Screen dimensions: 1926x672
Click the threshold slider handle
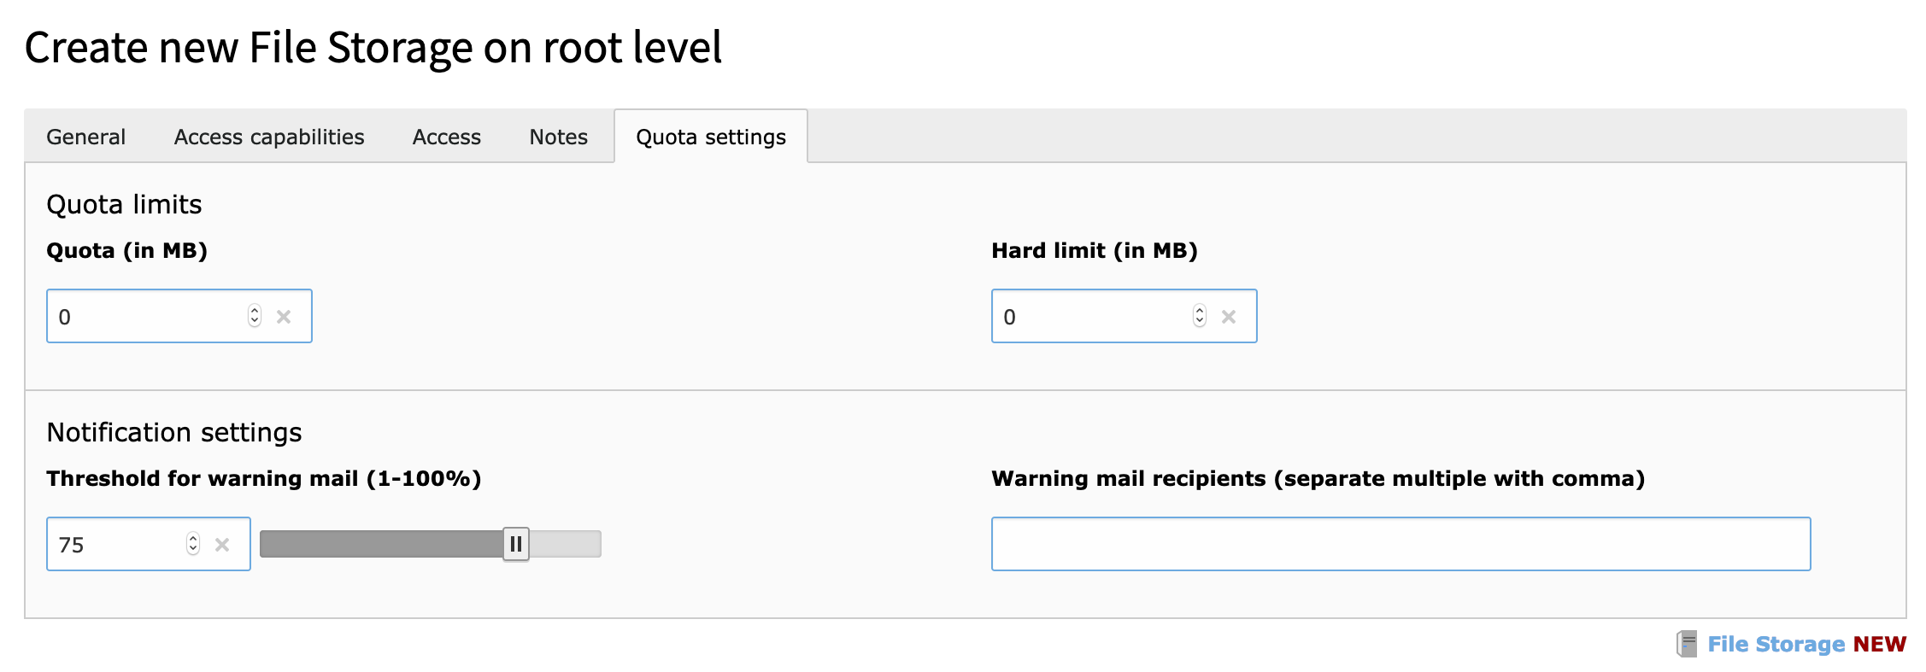[x=516, y=543]
